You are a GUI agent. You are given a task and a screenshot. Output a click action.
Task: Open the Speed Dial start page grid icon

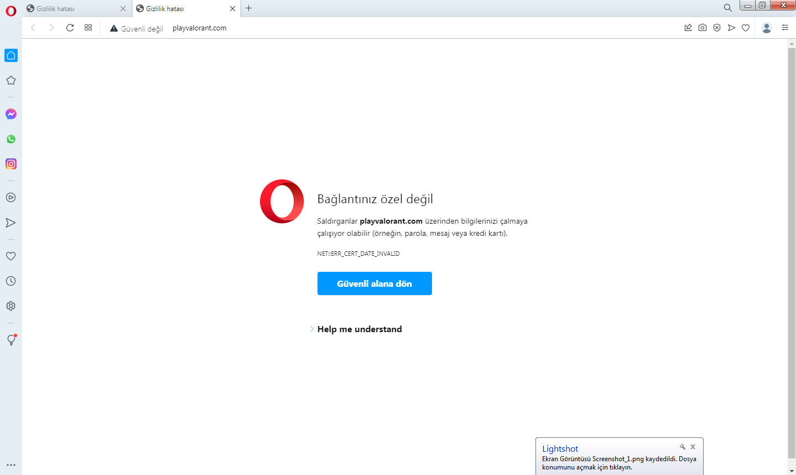tap(89, 28)
